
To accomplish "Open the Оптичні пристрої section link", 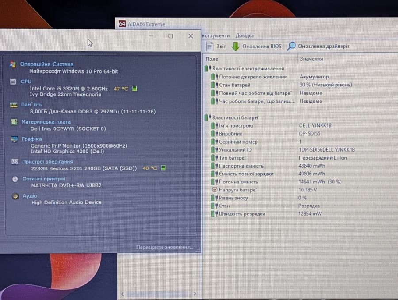I will [x=44, y=179].
